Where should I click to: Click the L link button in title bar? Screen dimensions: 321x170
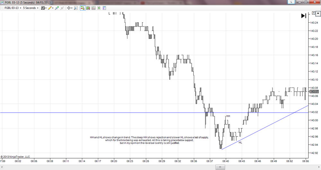click(291, 2)
